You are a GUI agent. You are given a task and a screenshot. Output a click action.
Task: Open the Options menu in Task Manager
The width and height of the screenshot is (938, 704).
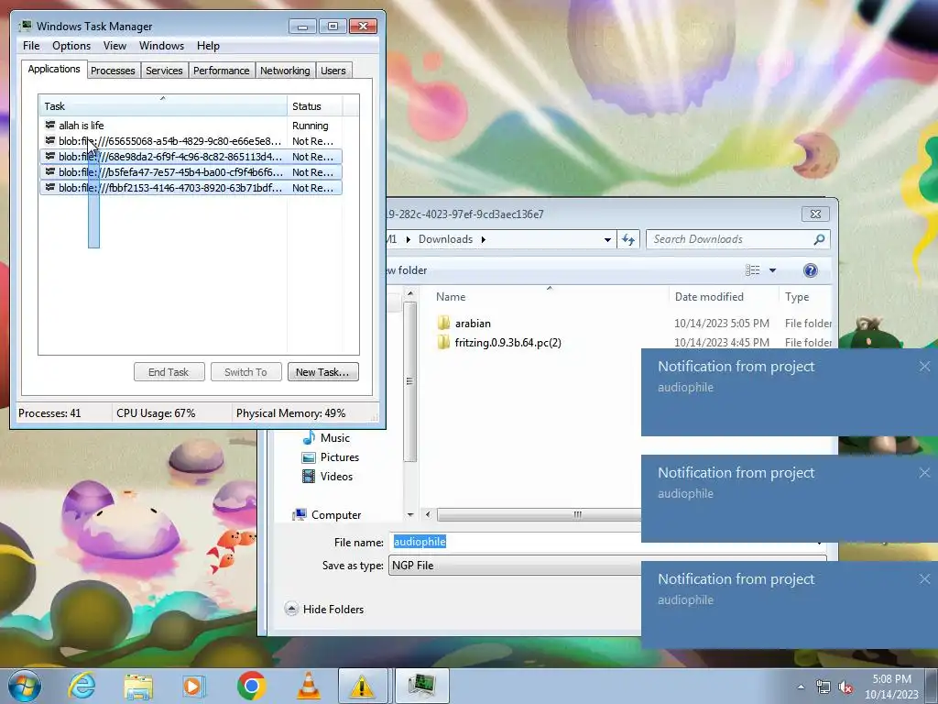coord(71,46)
